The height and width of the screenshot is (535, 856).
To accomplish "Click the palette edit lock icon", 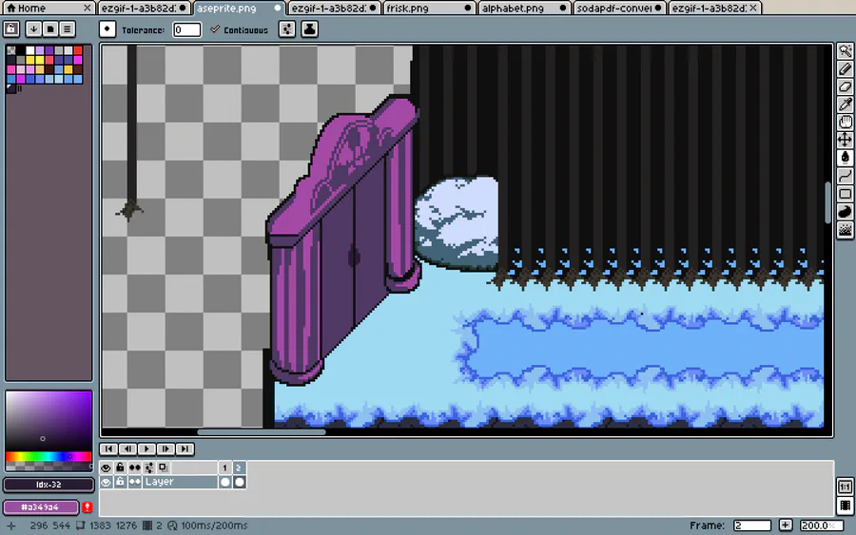I will tap(11, 29).
